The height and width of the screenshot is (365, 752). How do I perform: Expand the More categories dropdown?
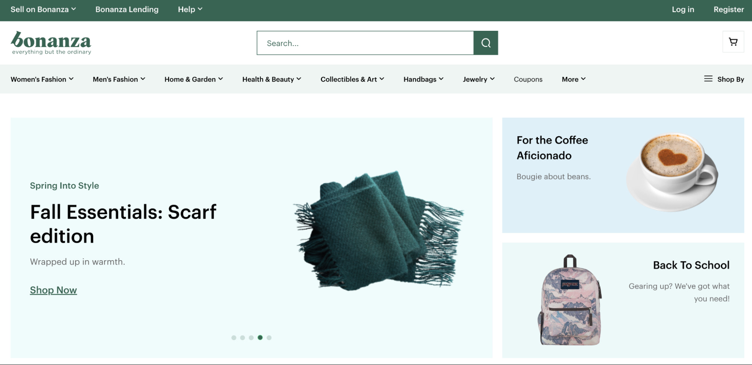[573, 79]
